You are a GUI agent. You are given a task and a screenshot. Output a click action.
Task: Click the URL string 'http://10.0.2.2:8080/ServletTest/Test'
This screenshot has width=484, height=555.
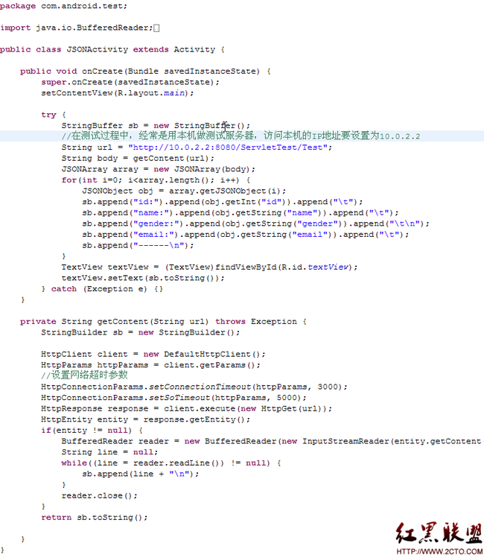point(228,148)
